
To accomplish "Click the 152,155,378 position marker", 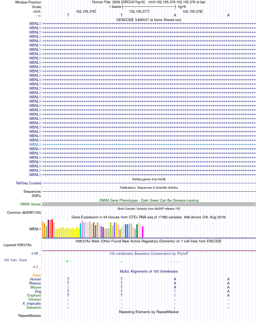I will tap(192, 12).
